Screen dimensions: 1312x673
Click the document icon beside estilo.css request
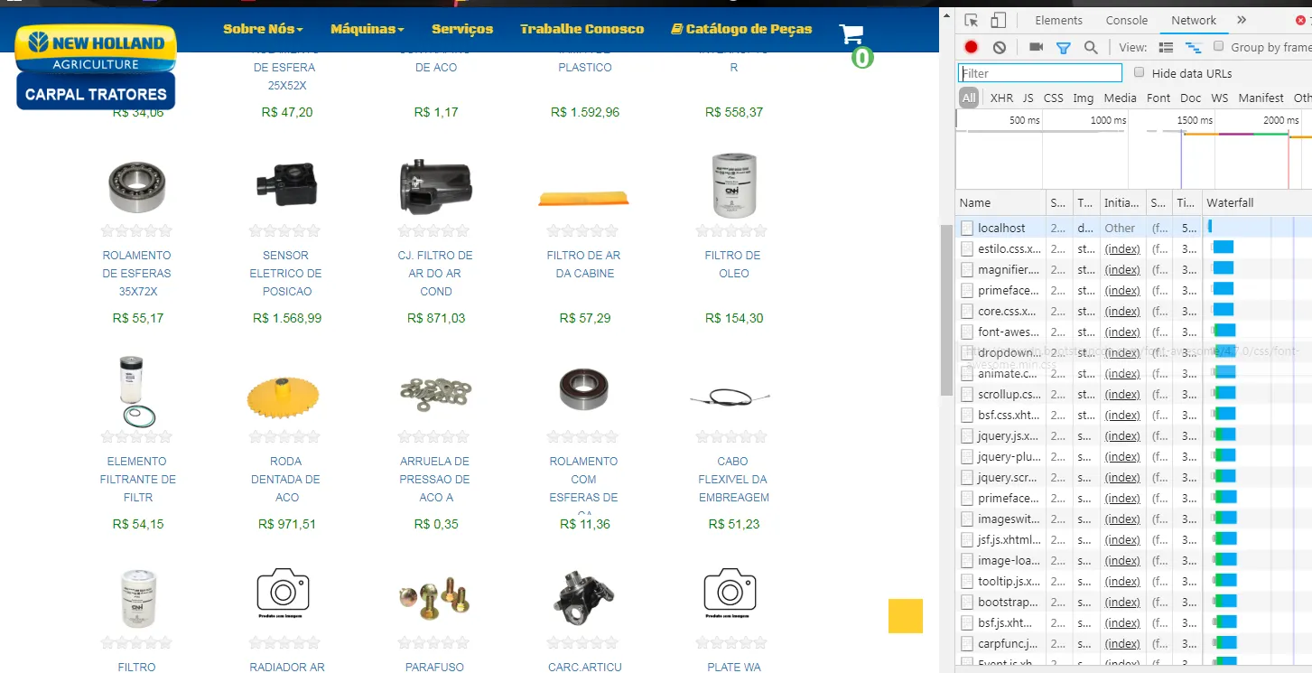(x=967, y=248)
